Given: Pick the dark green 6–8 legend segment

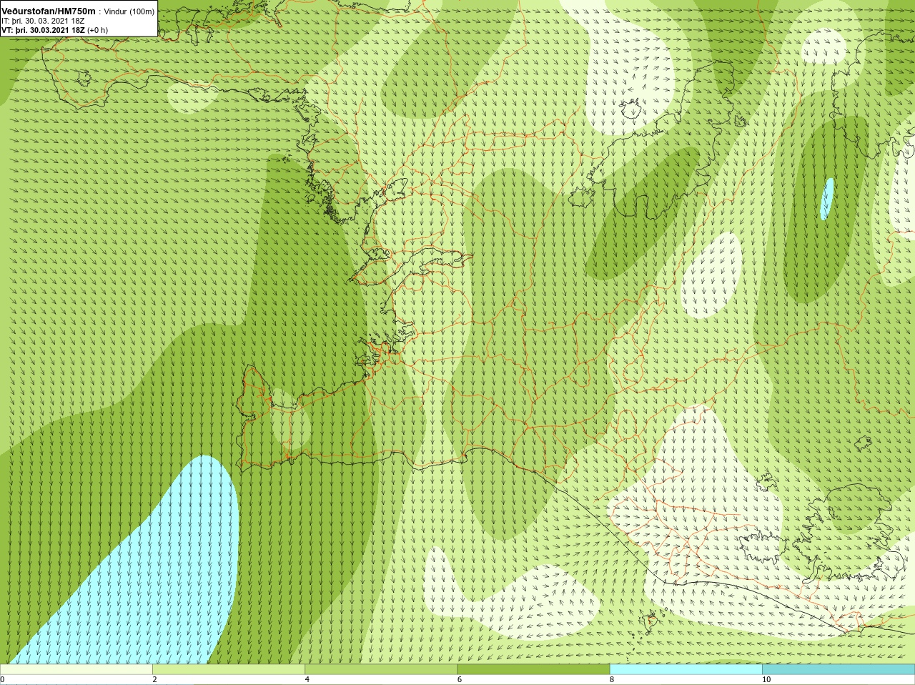Looking at the screenshot, I should [x=533, y=669].
